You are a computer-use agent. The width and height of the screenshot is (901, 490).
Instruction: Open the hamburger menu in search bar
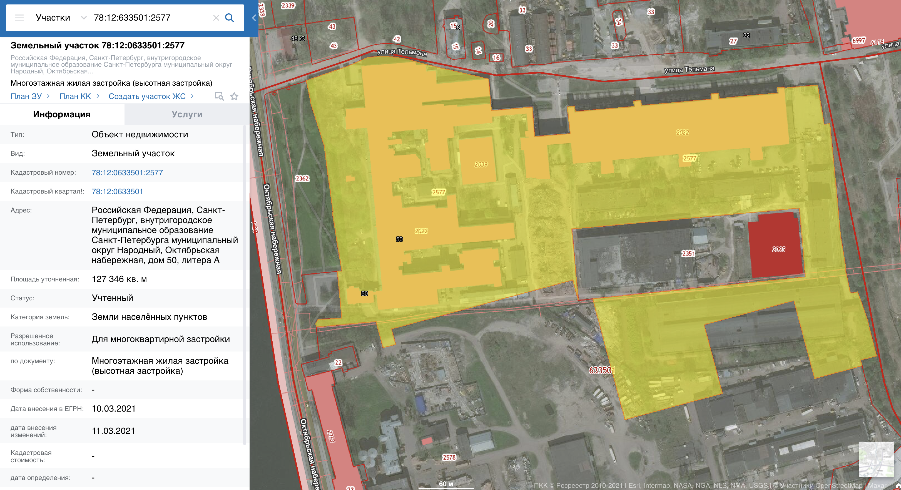pyautogui.click(x=19, y=18)
